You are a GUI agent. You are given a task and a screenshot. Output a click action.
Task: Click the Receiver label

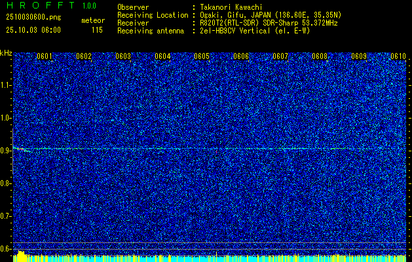(133, 23)
